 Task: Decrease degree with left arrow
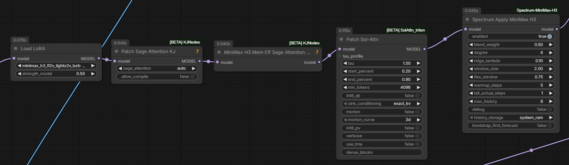click(471, 53)
